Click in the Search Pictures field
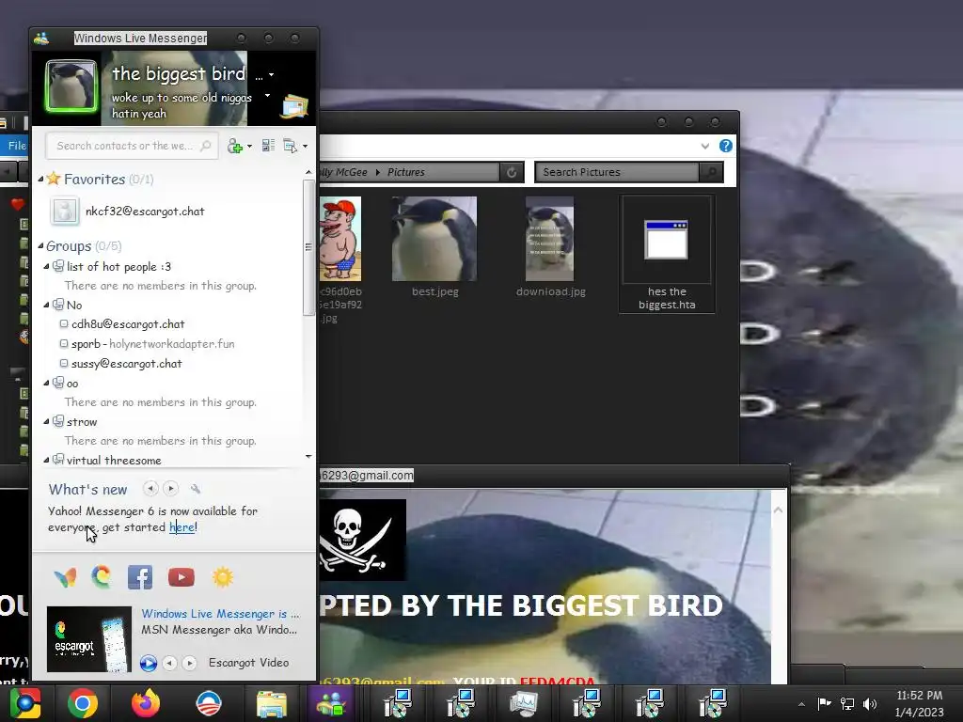 point(617,173)
